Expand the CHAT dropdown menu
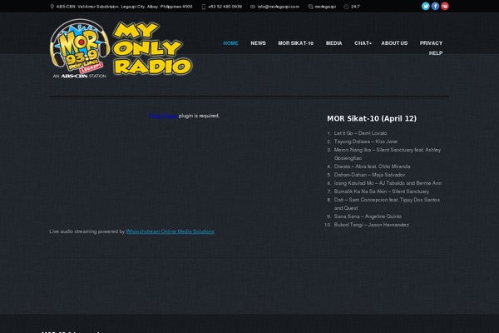This screenshot has height=333, width=499. tap(363, 43)
